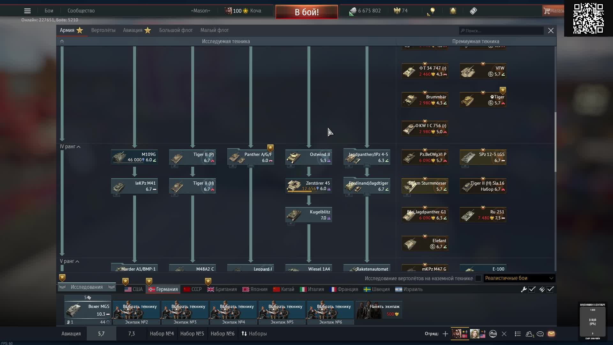
Task: Toggle helicopter research on ground vehicles checkbox
Action: [478, 278]
